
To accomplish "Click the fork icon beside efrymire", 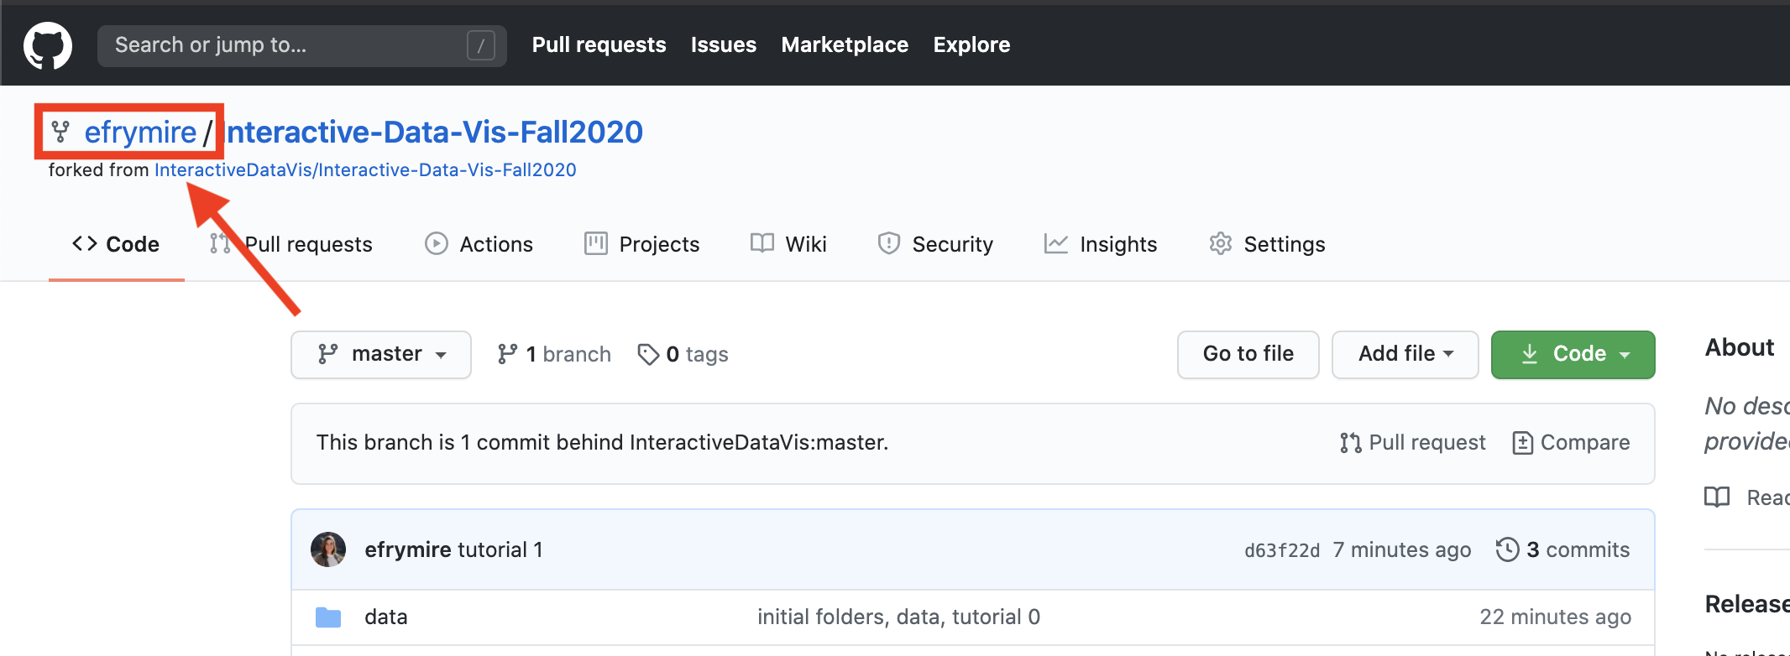I will (60, 132).
